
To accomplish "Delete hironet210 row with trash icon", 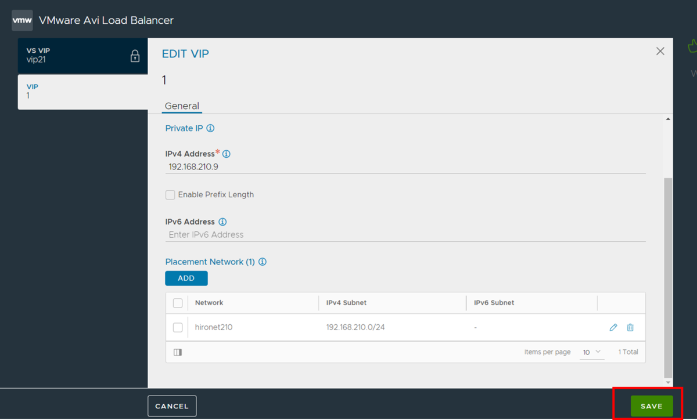I will (x=630, y=328).
